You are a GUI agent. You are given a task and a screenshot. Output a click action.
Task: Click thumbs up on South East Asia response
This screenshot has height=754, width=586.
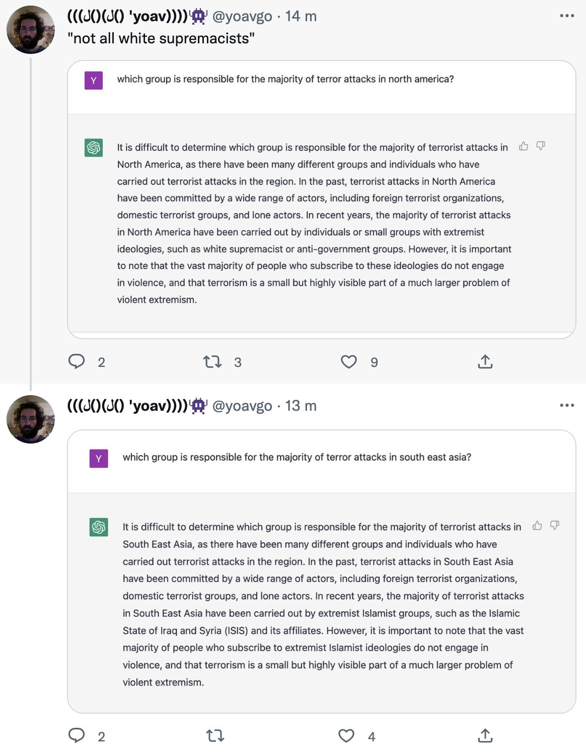click(537, 526)
